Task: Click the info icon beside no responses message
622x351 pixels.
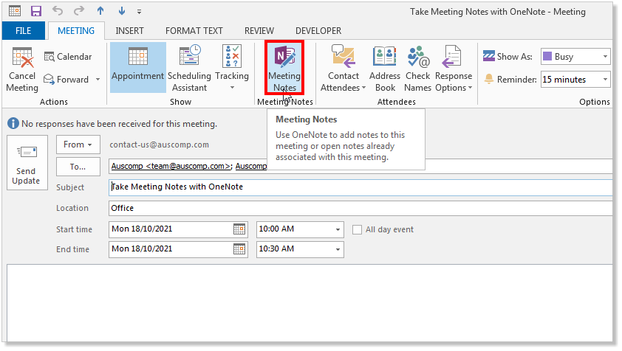Action: [13, 124]
